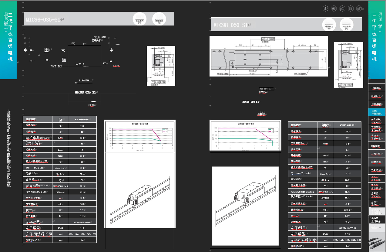This screenshot has height=252, width=386.
Task: Click the first hexagon icon above the MIC98-050-S1 header
Action: [326, 9]
